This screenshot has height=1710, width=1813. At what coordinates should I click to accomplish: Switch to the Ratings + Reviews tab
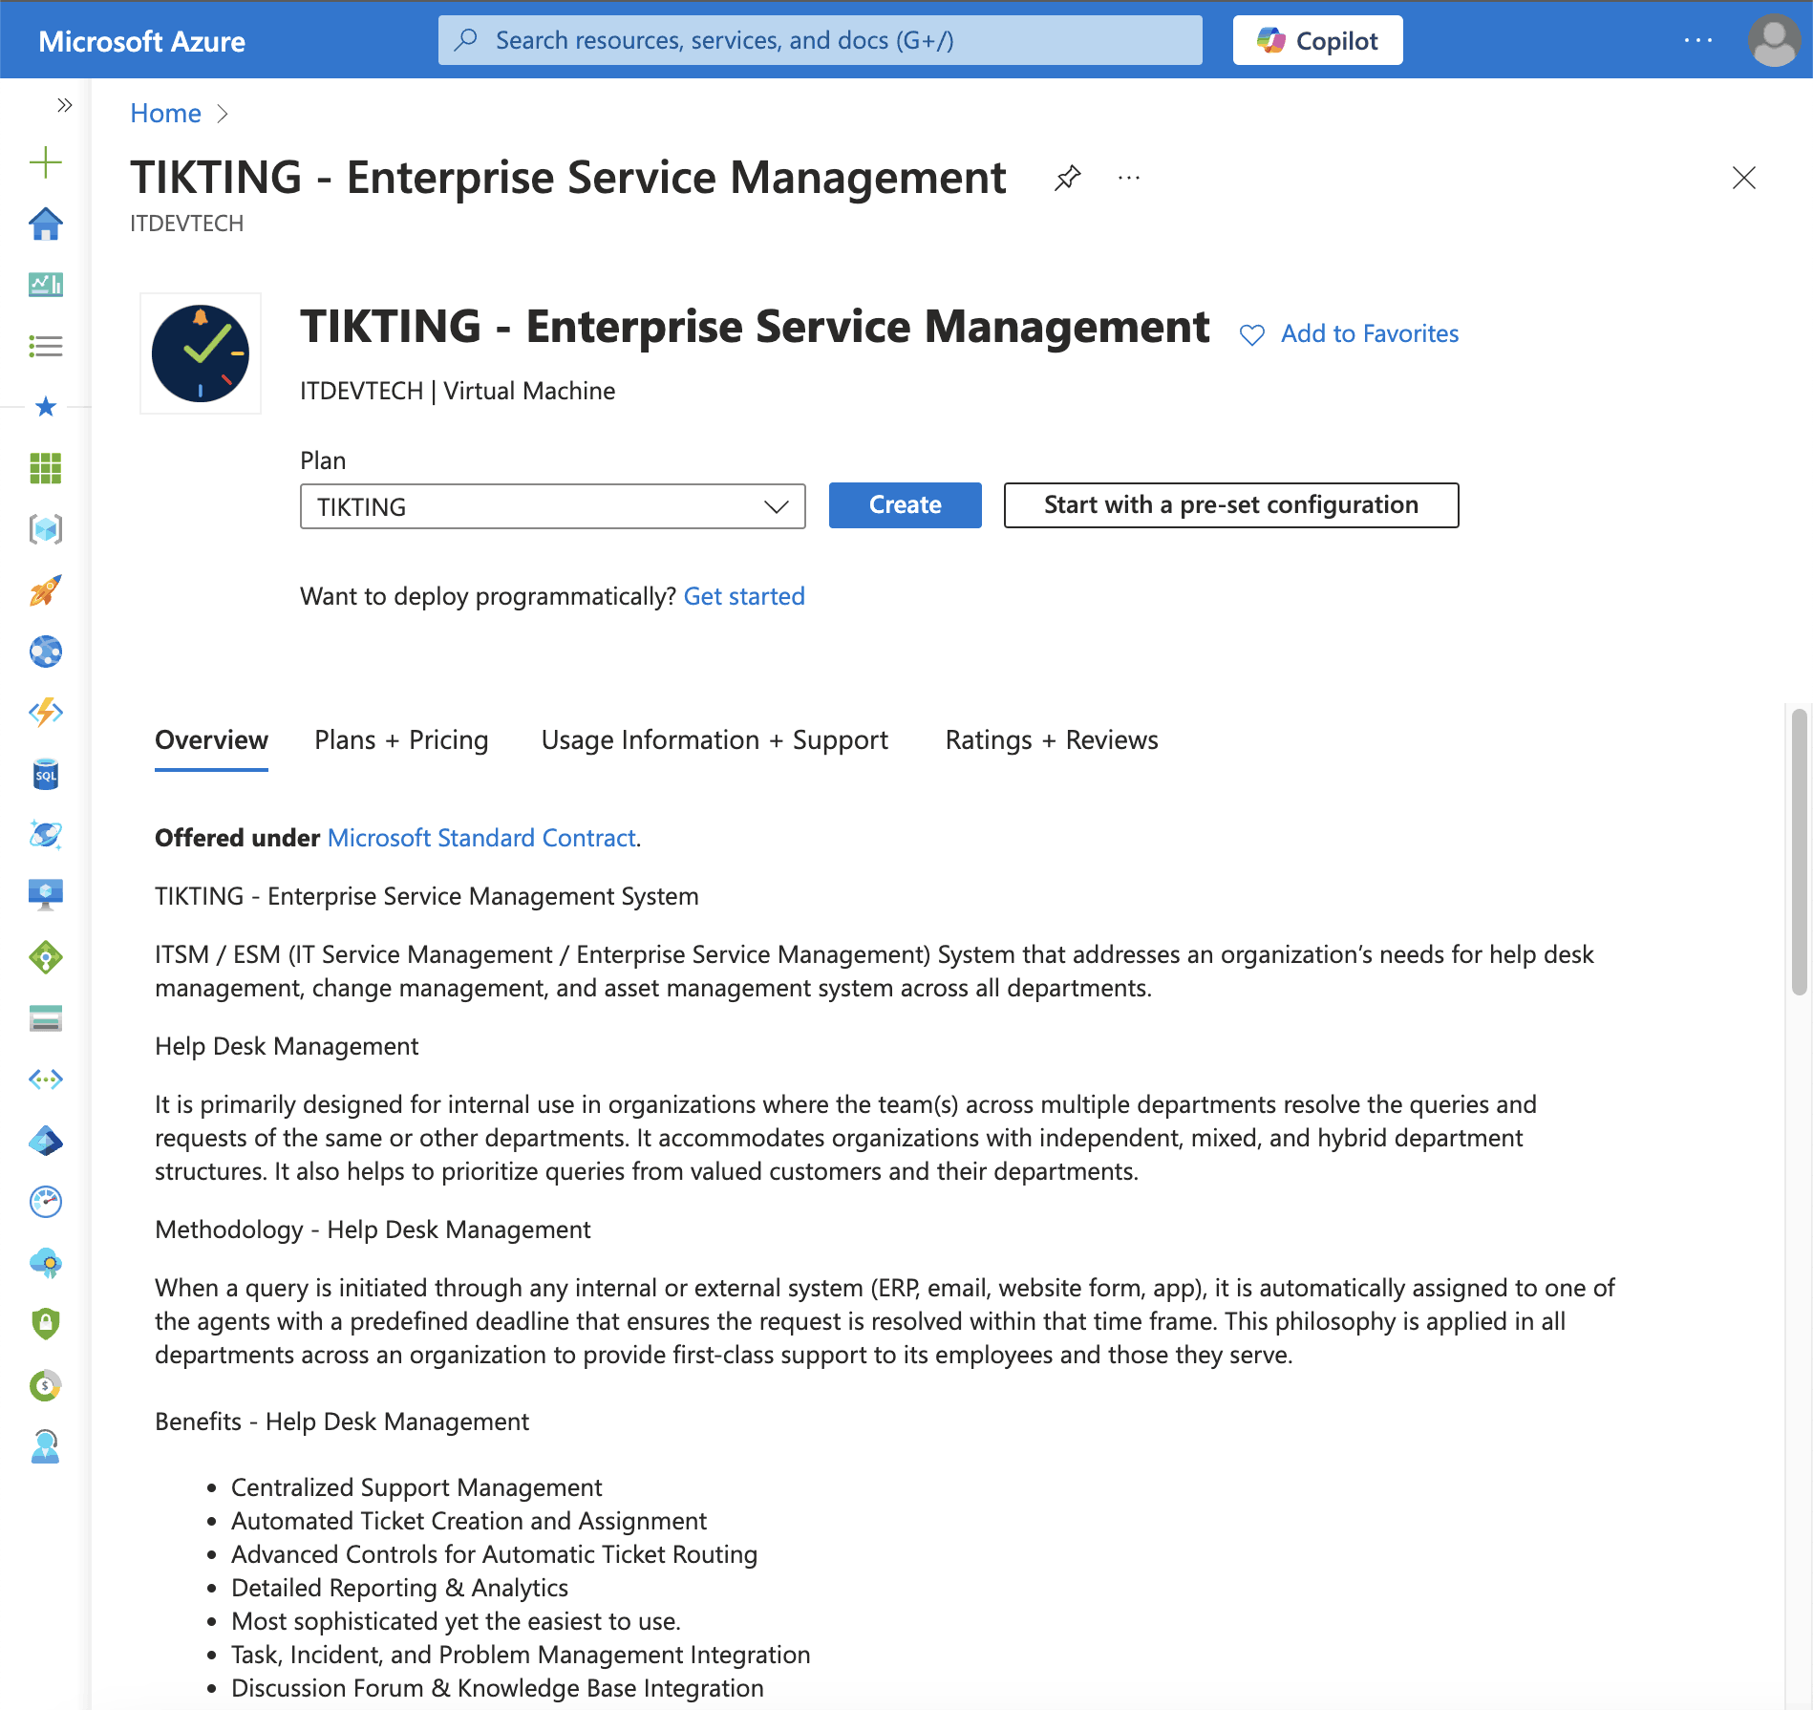point(1051,740)
